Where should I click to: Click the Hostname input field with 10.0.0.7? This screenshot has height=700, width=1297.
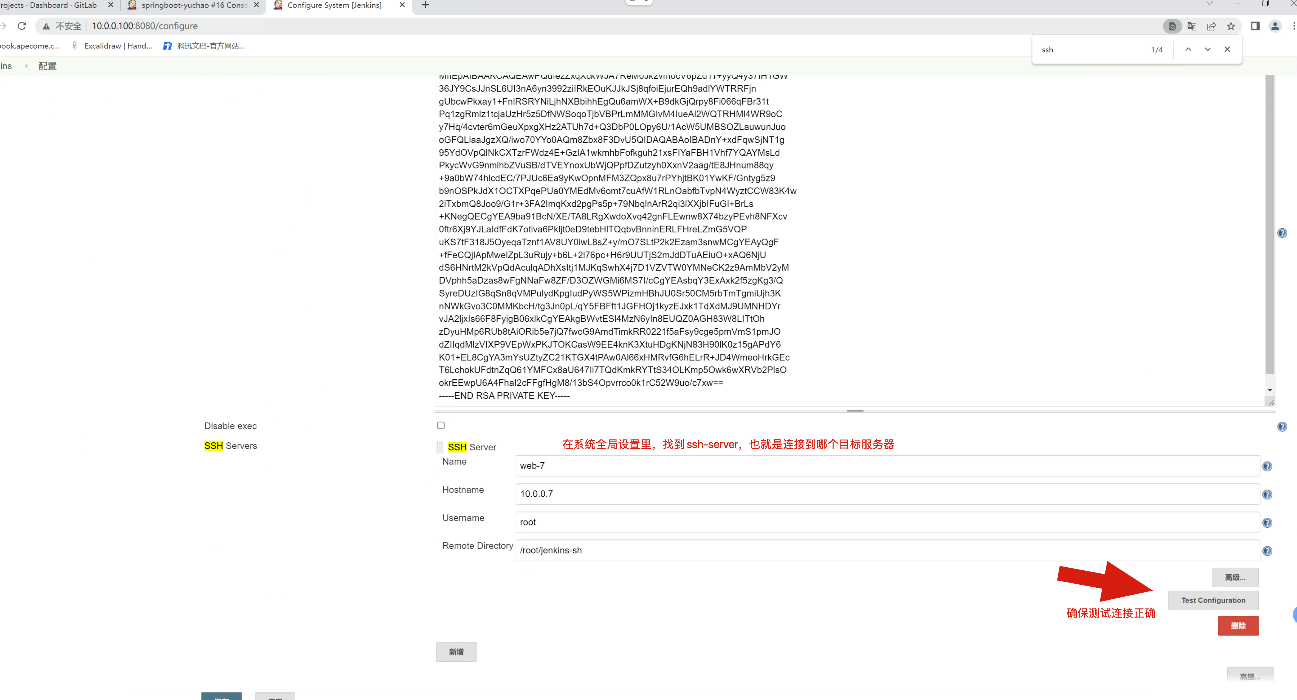[x=886, y=494]
